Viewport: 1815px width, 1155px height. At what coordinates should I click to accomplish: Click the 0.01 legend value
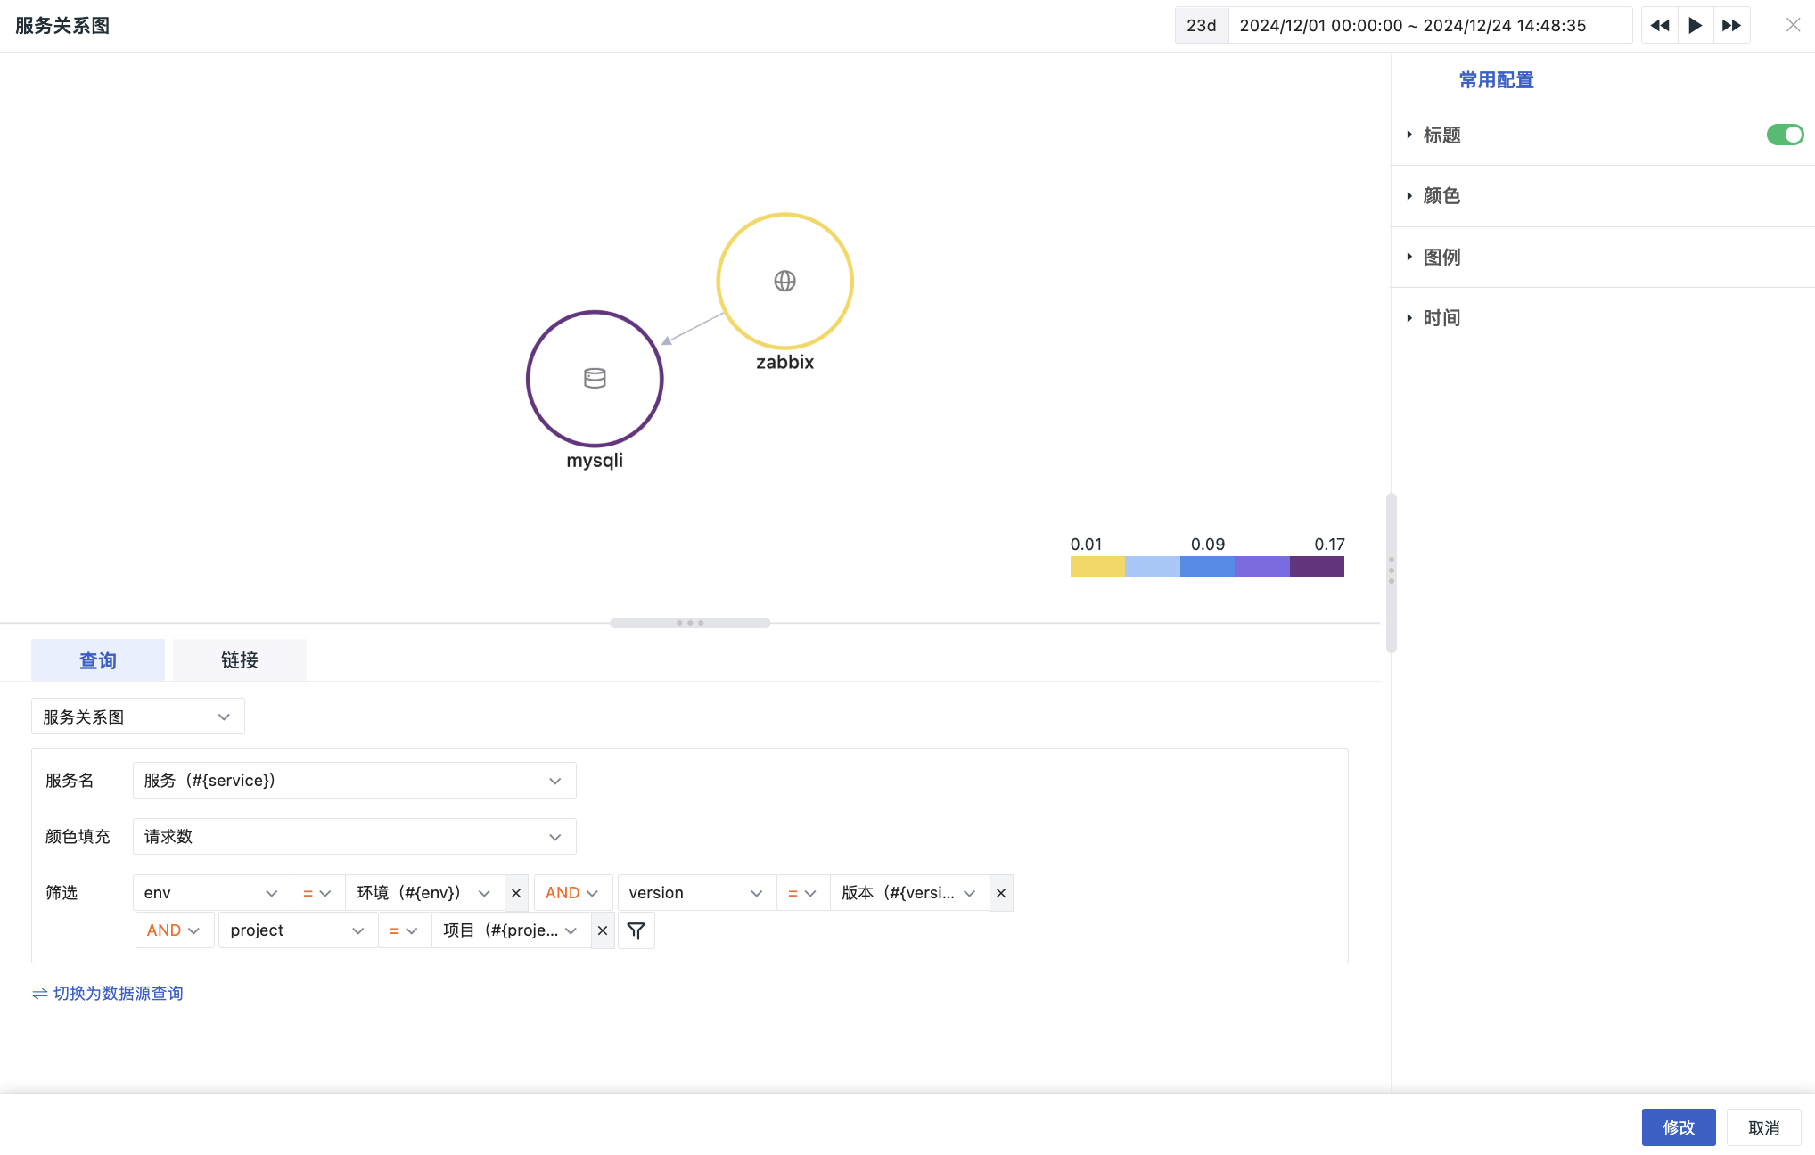[1086, 545]
